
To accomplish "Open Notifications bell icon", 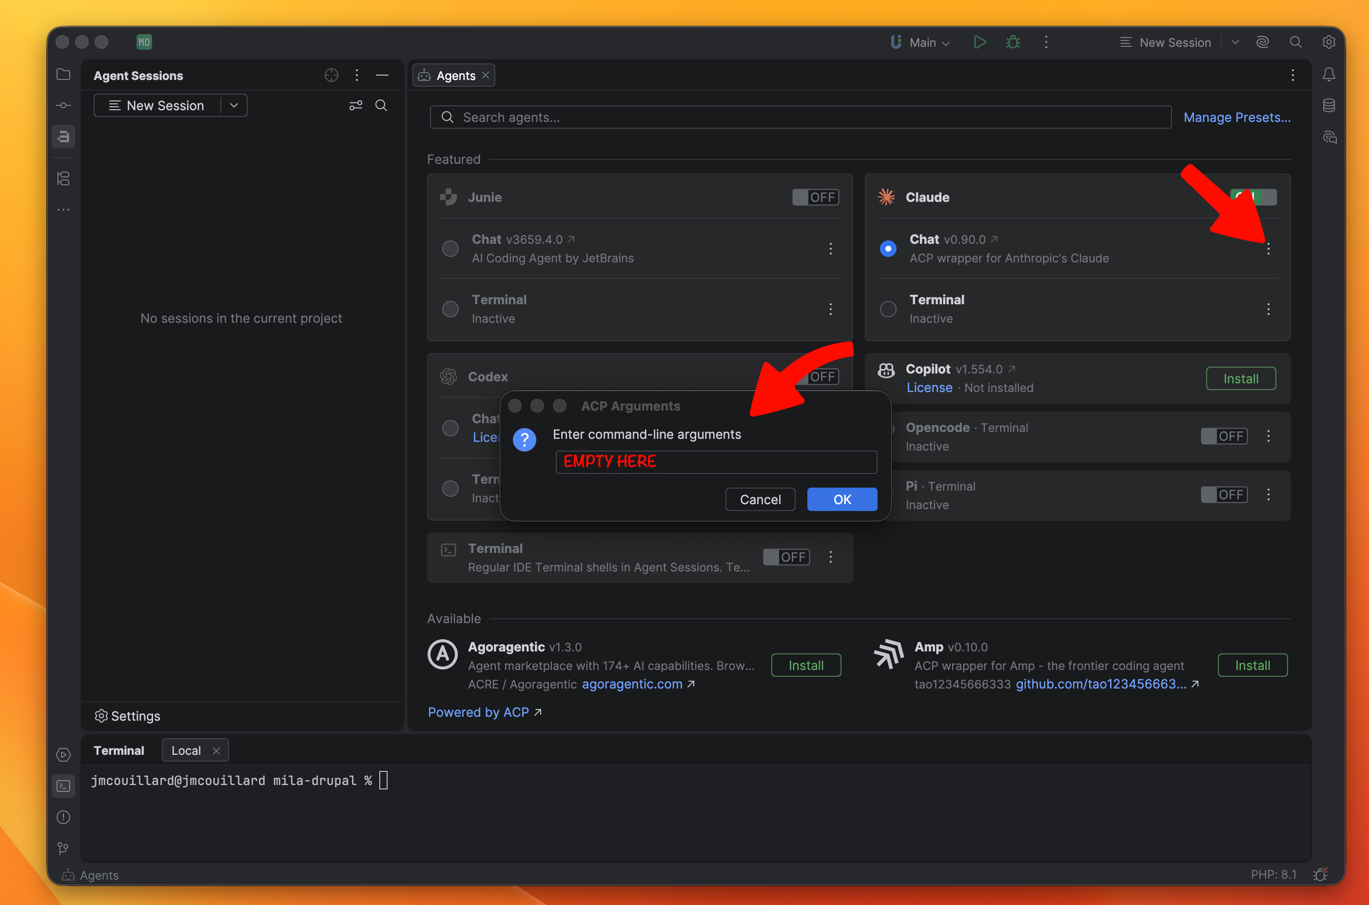I will (x=1329, y=75).
